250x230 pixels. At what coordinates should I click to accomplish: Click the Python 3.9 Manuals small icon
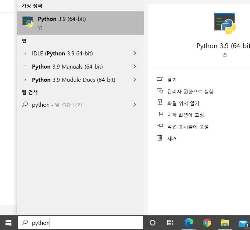pyautogui.click(x=25, y=66)
